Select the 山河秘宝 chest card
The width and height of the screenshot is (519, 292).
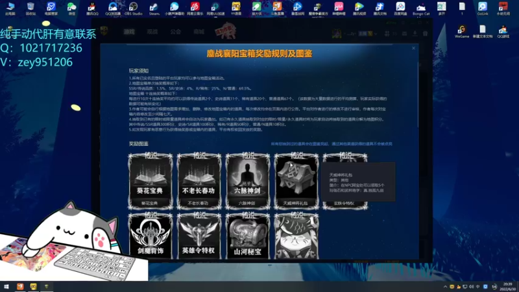pos(248,236)
